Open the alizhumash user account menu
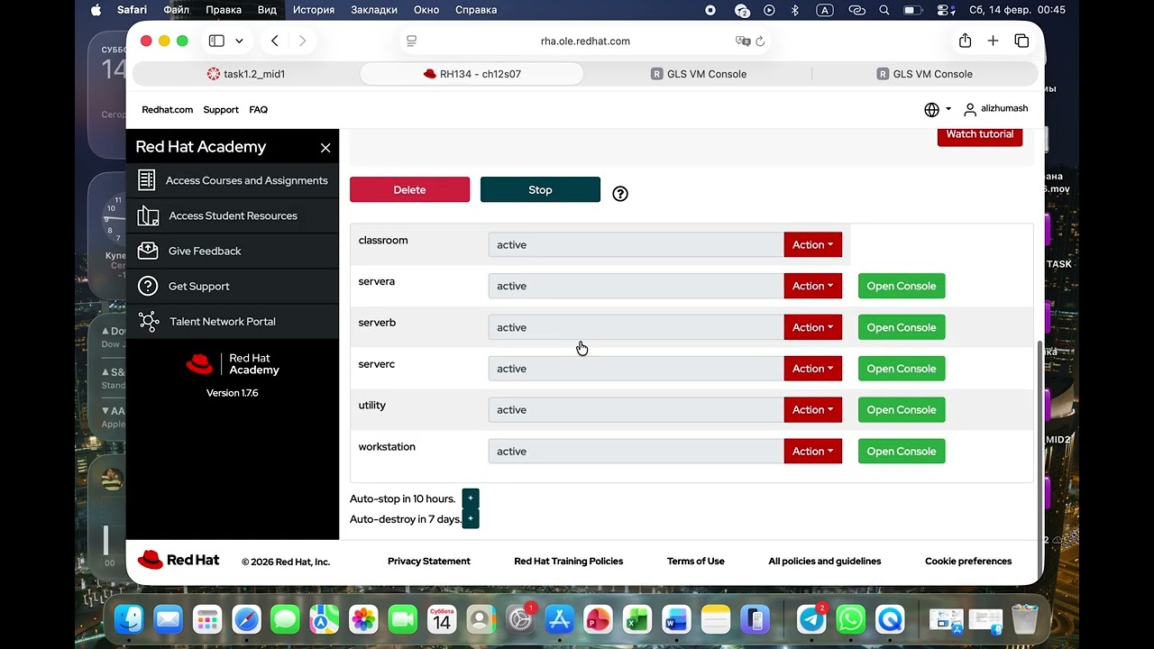 pyautogui.click(x=995, y=109)
